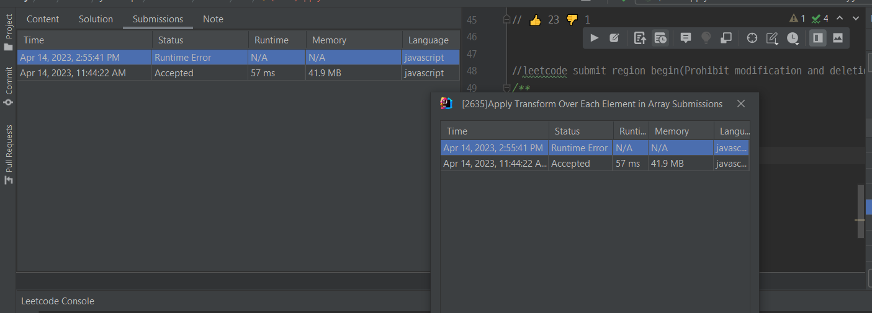Select Accepted row in Submissions dialog
The height and width of the screenshot is (313, 872).
point(595,164)
